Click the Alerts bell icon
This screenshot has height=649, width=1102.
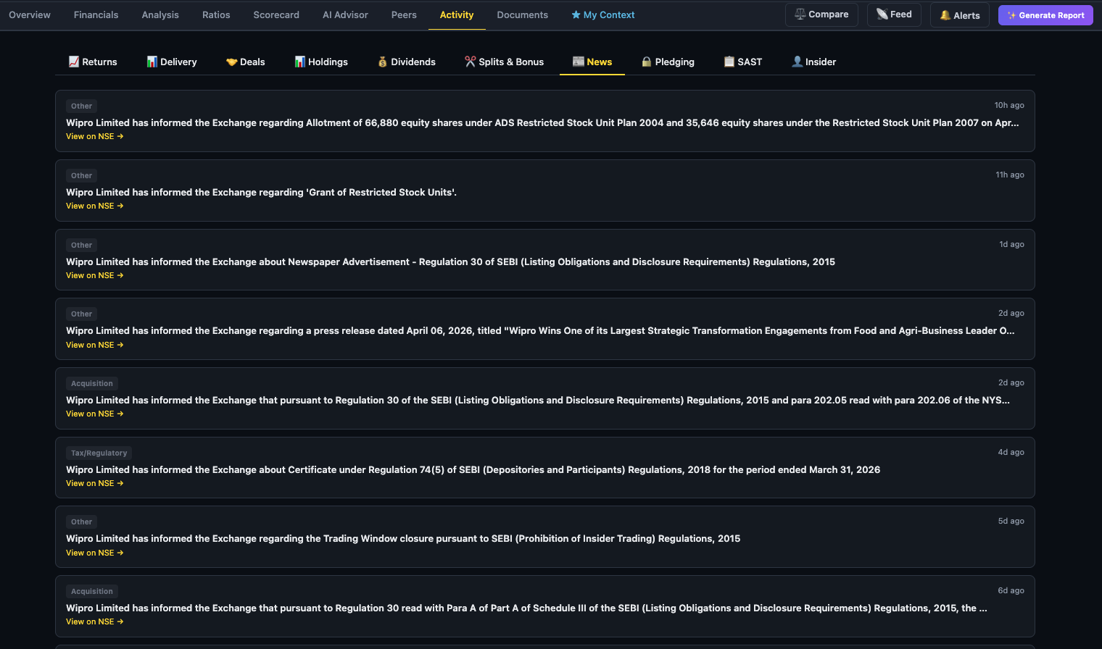959,14
